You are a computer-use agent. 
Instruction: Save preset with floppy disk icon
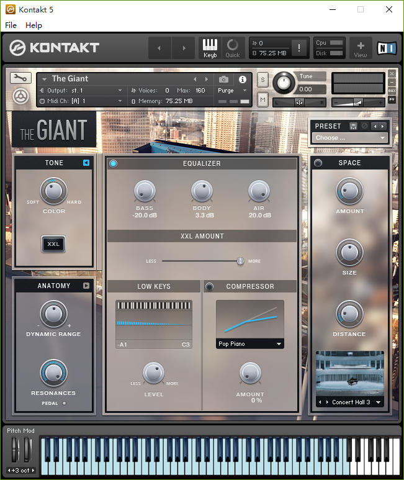(353, 126)
